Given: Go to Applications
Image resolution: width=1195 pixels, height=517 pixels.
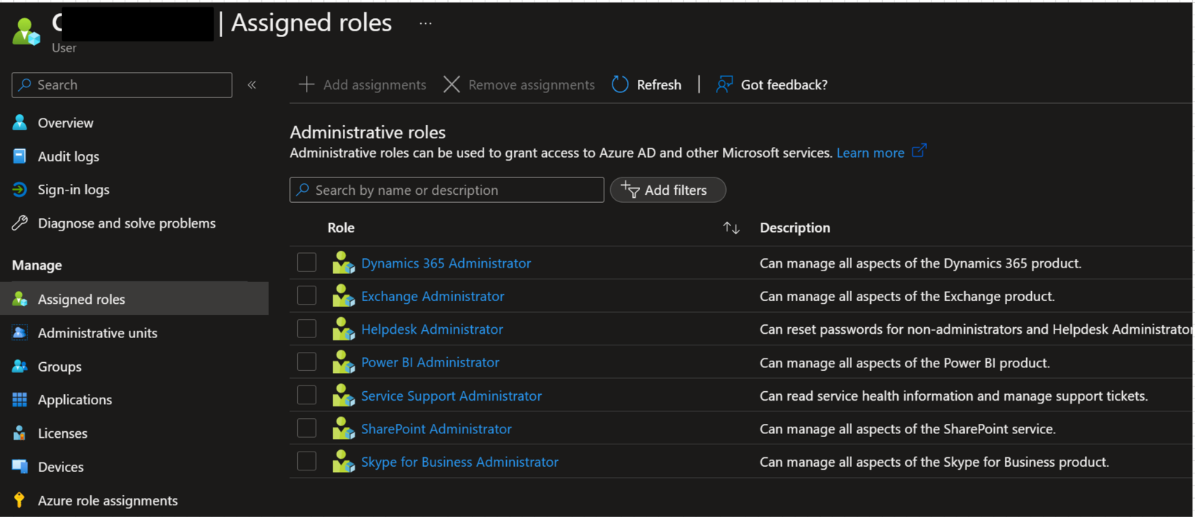Looking at the screenshot, I should (x=75, y=400).
